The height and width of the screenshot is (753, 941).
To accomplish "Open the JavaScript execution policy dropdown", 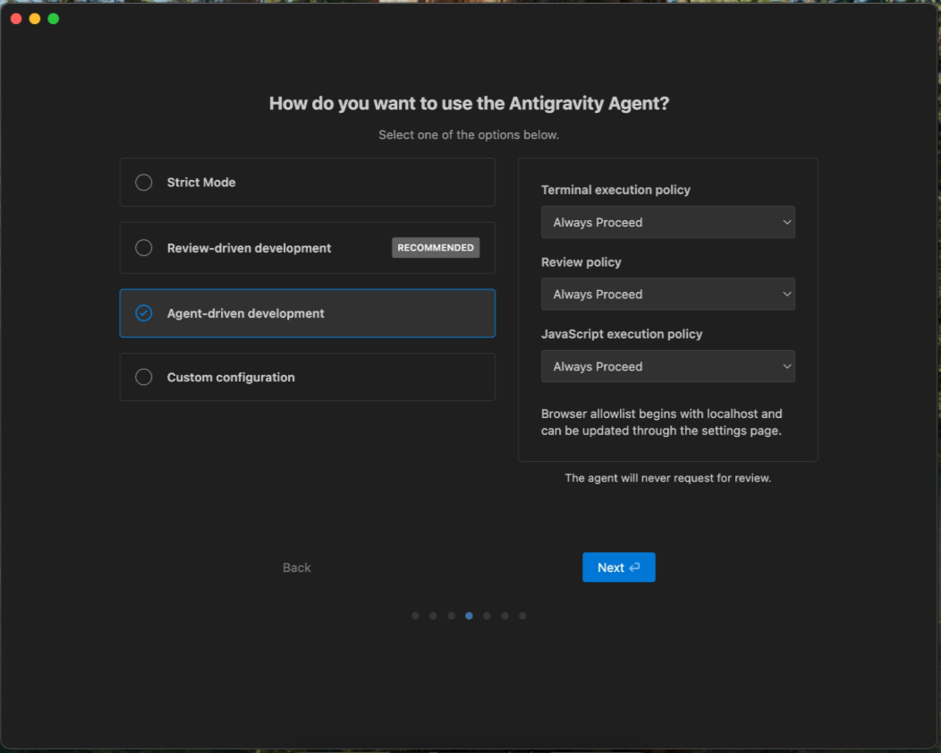I will pyautogui.click(x=668, y=366).
